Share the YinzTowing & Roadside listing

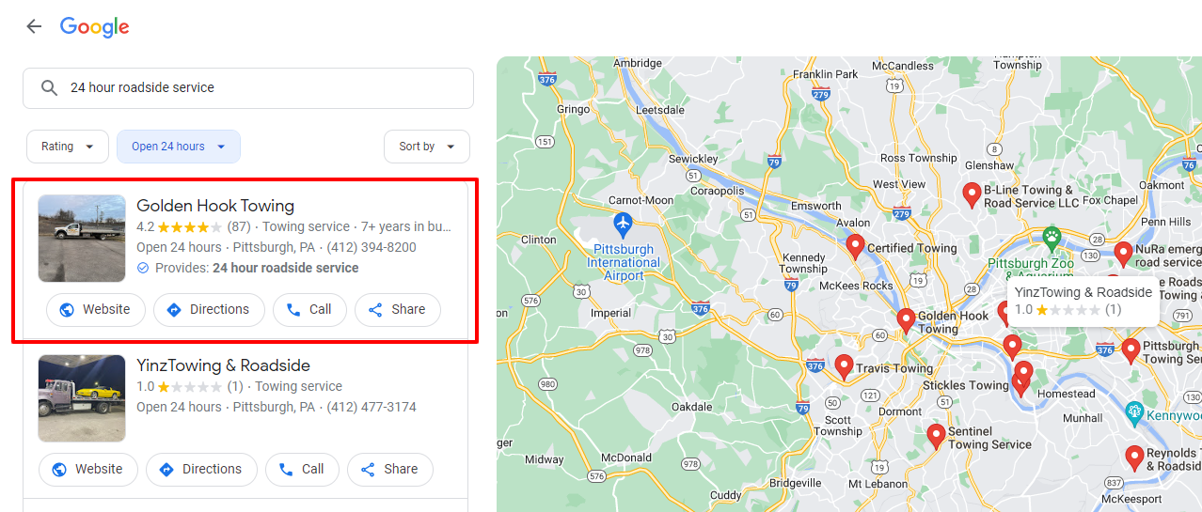tap(389, 470)
